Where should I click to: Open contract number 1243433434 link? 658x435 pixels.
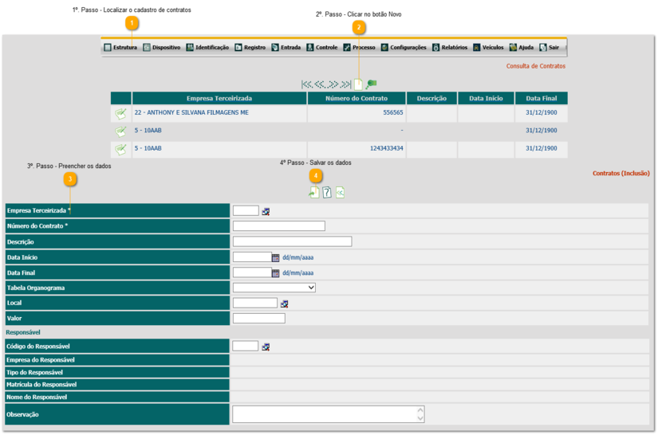tap(387, 148)
